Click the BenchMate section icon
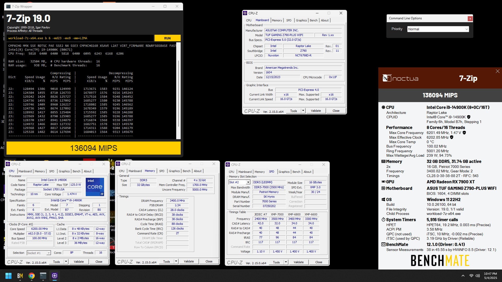 coord(383,244)
